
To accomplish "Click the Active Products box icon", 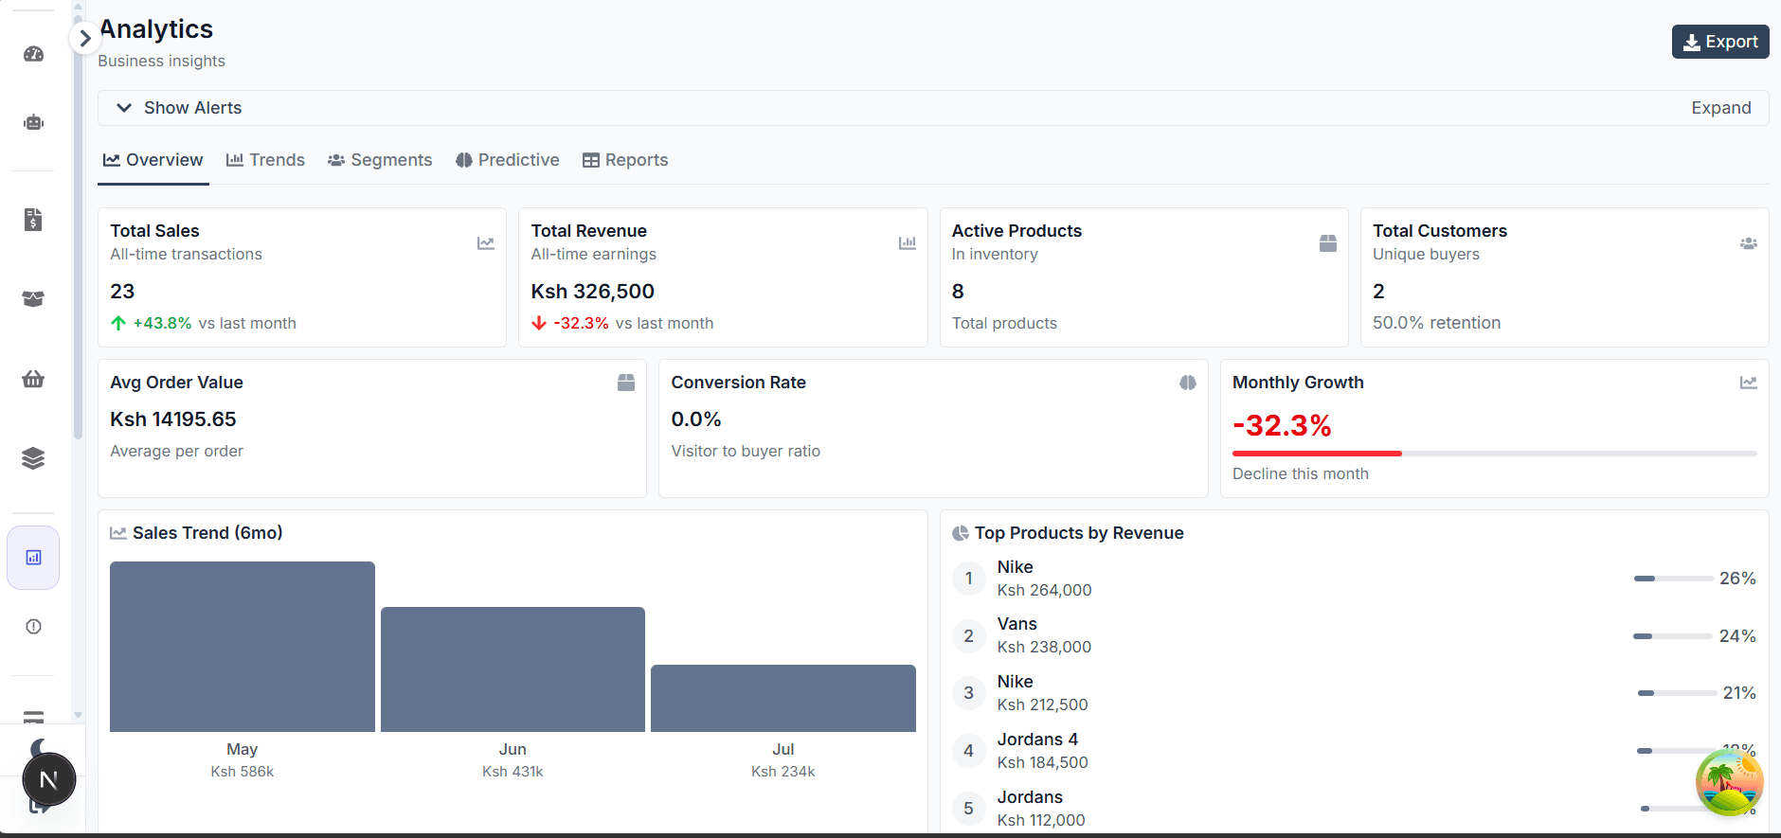I will (1328, 243).
